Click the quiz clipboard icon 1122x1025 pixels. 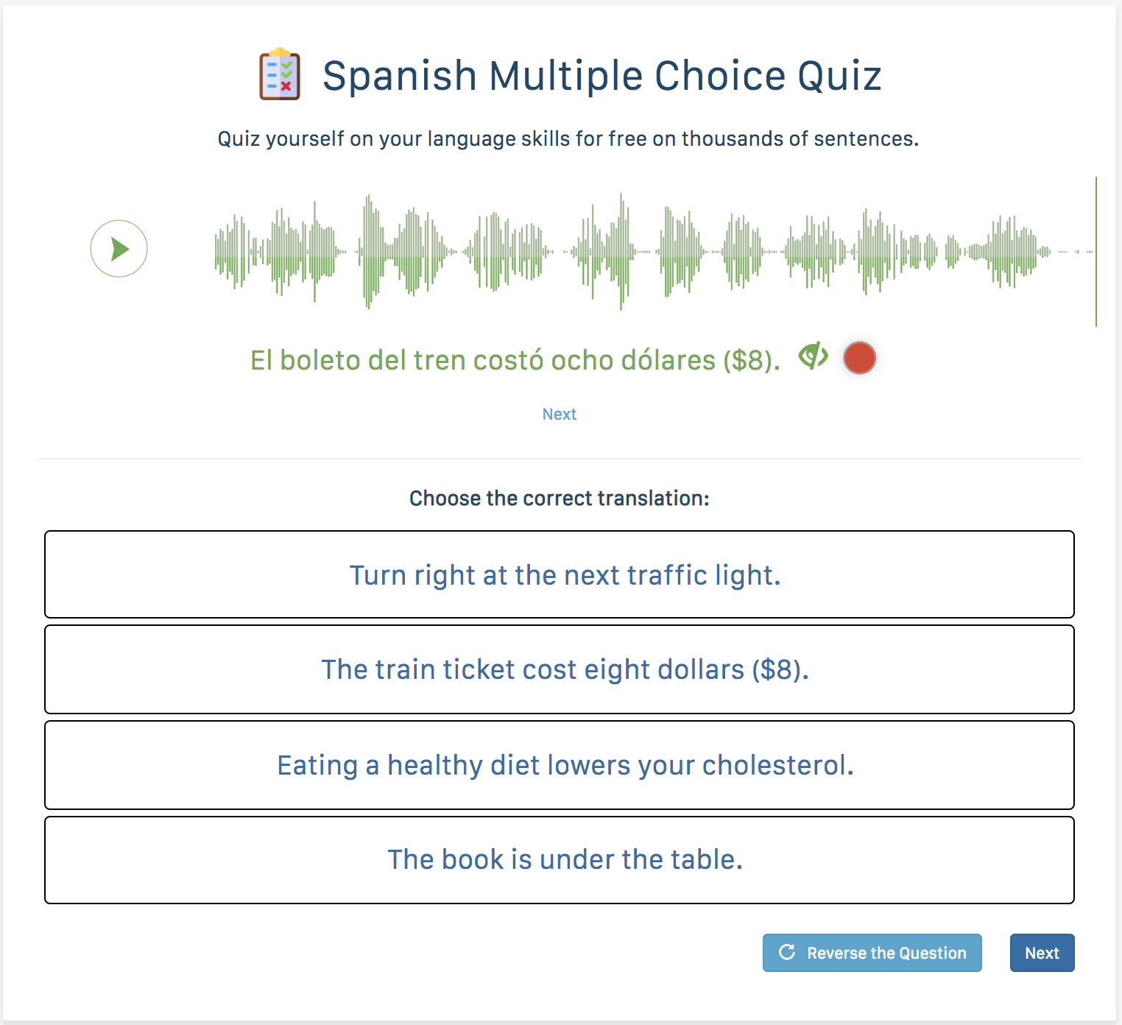(280, 74)
